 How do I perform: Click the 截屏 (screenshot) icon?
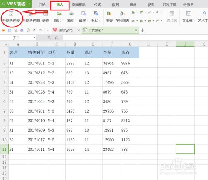tap(84, 14)
